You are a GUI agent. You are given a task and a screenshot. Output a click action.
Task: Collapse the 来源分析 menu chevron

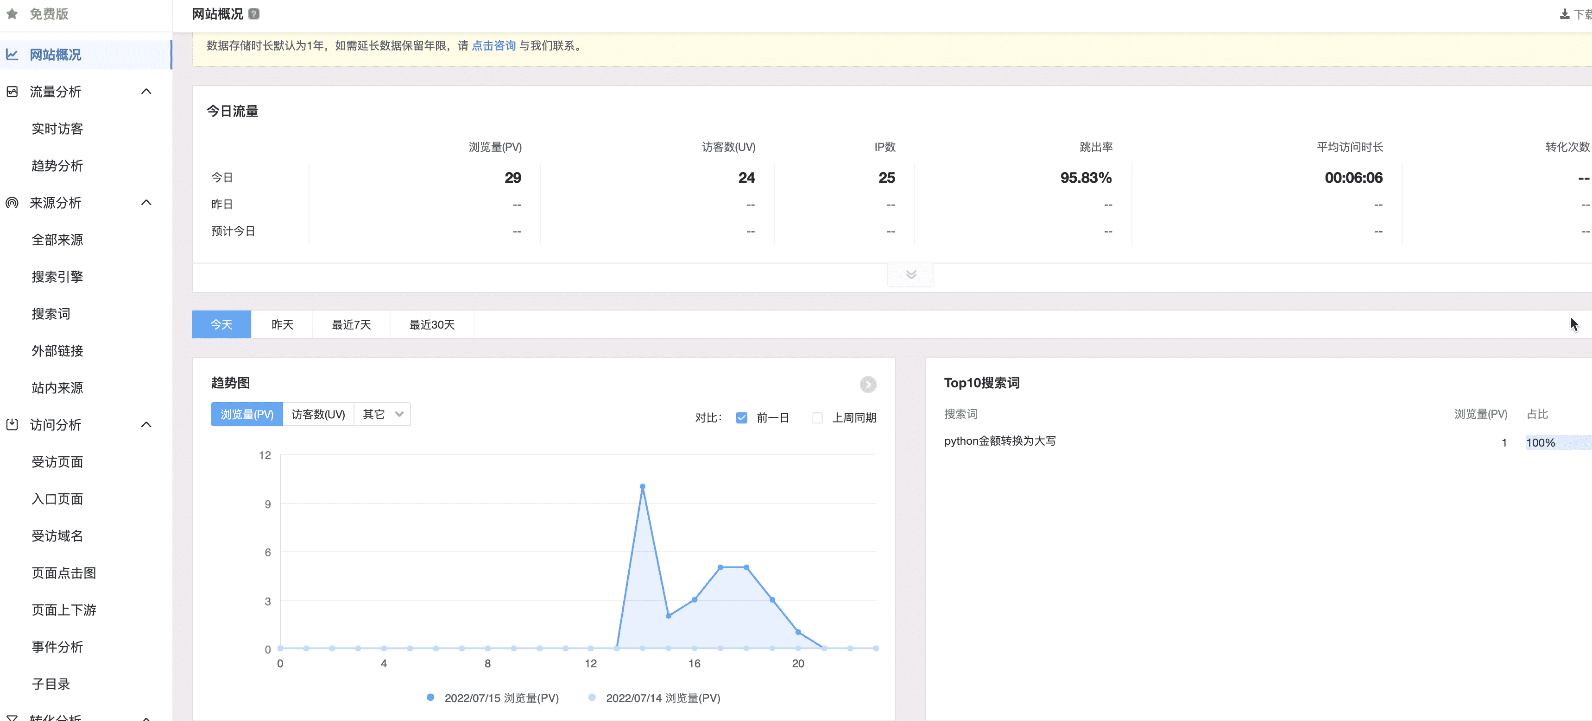click(x=146, y=203)
